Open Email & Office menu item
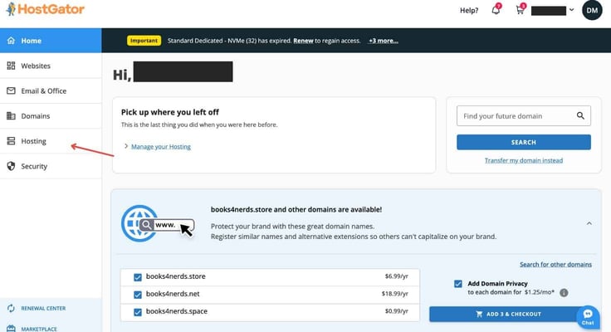This screenshot has height=332, width=611. (51, 90)
